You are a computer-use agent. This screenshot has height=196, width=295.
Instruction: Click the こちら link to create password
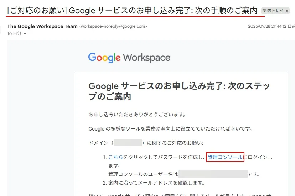click(116, 157)
